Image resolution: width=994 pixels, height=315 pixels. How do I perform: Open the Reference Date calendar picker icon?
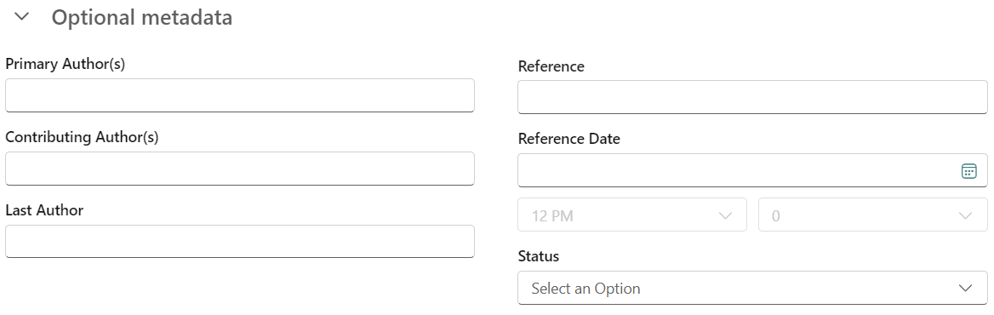coord(968,171)
